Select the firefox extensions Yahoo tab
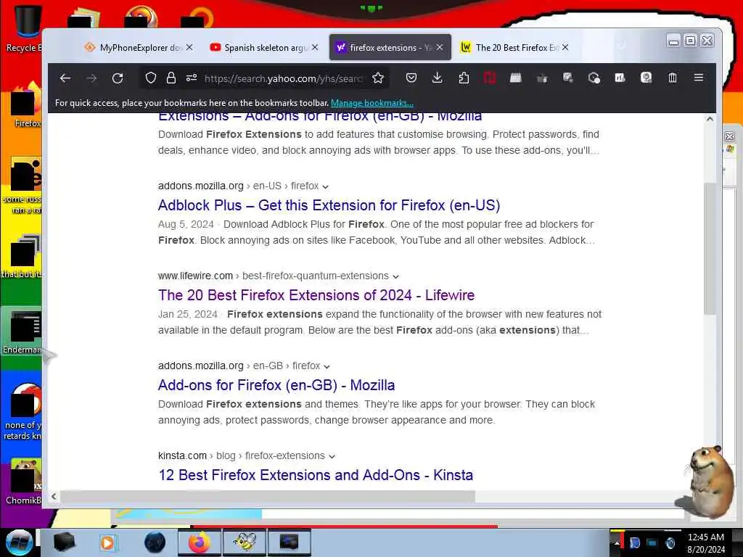743x557 pixels. [390, 47]
